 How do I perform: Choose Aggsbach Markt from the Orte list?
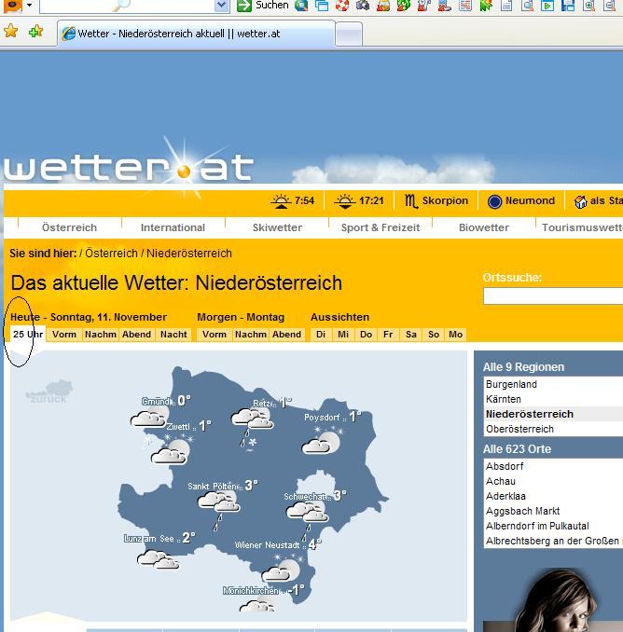pos(553,511)
